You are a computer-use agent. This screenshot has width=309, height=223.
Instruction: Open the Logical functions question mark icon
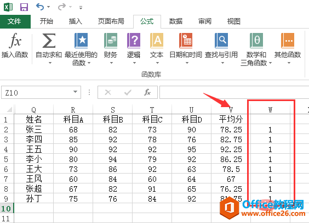point(134,41)
